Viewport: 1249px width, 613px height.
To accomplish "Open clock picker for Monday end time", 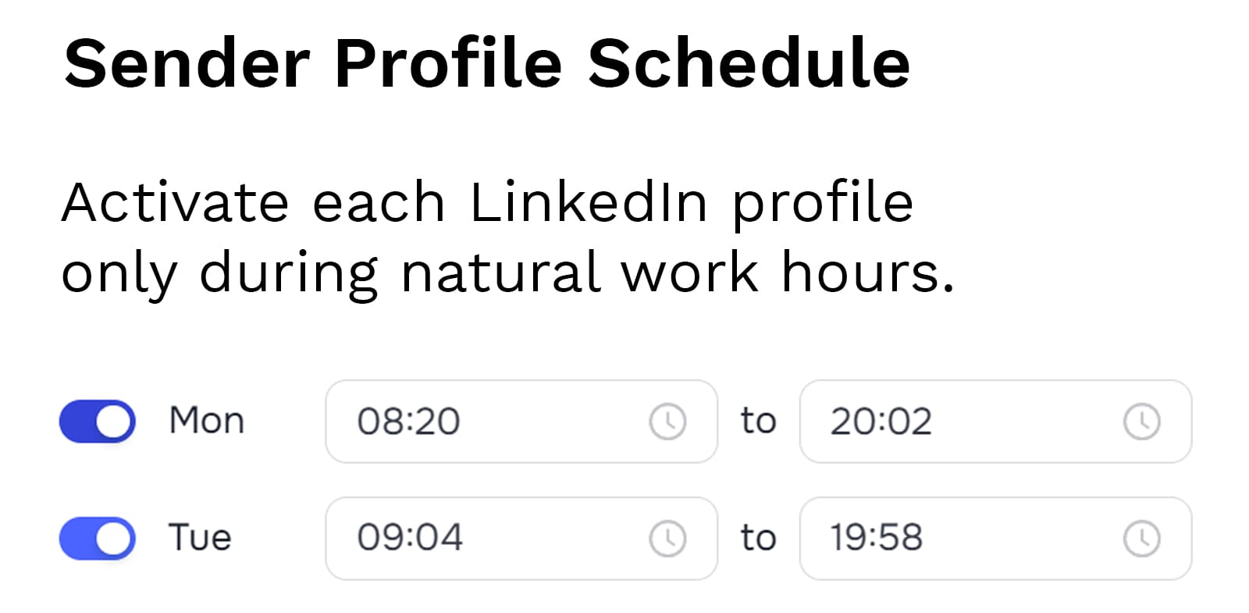I will [1141, 422].
